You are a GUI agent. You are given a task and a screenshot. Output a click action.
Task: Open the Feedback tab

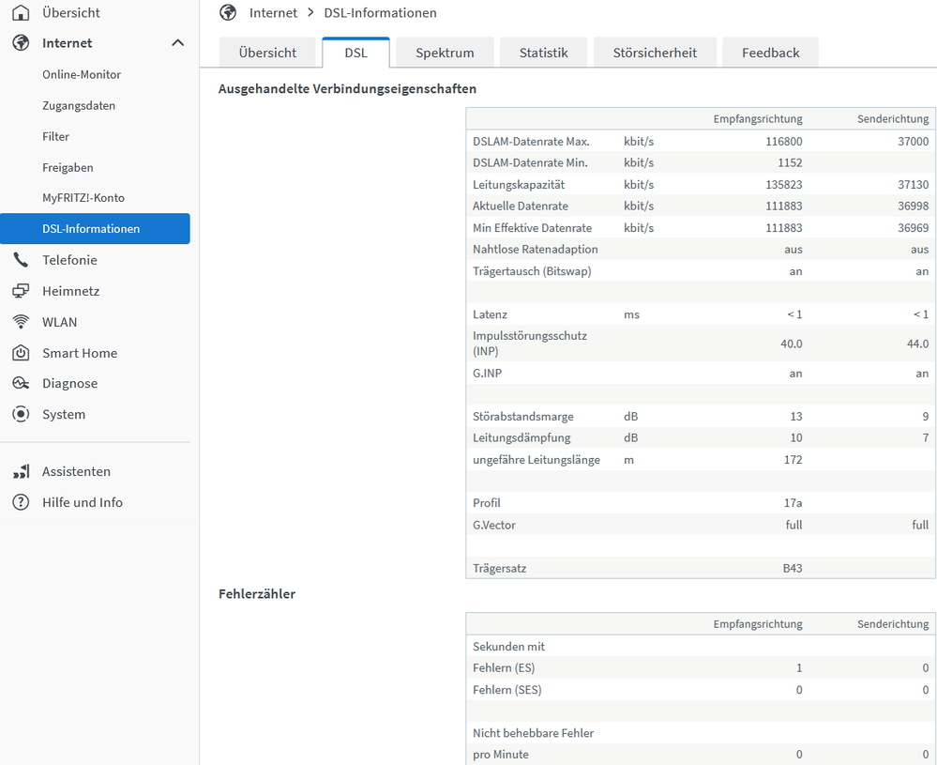770,53
